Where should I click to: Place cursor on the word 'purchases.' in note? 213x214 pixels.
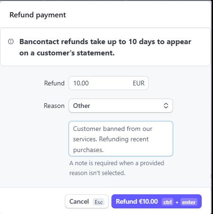tap(88, 150)
